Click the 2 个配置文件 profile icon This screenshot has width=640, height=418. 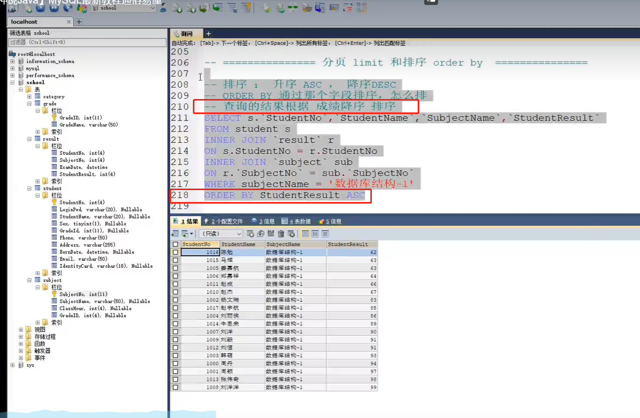pyautogui.click(x=206, y=221)
